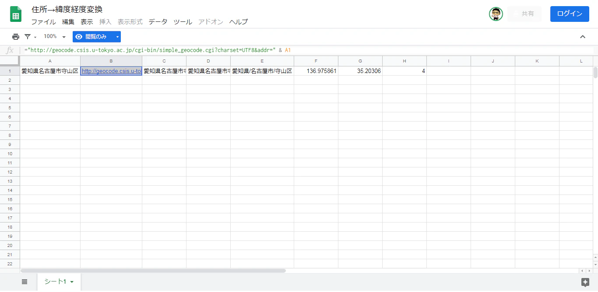Open the 100% zoom dropdown
This screenshot has height=292, width=598.
pyautogui.click(x=55, y=37)
